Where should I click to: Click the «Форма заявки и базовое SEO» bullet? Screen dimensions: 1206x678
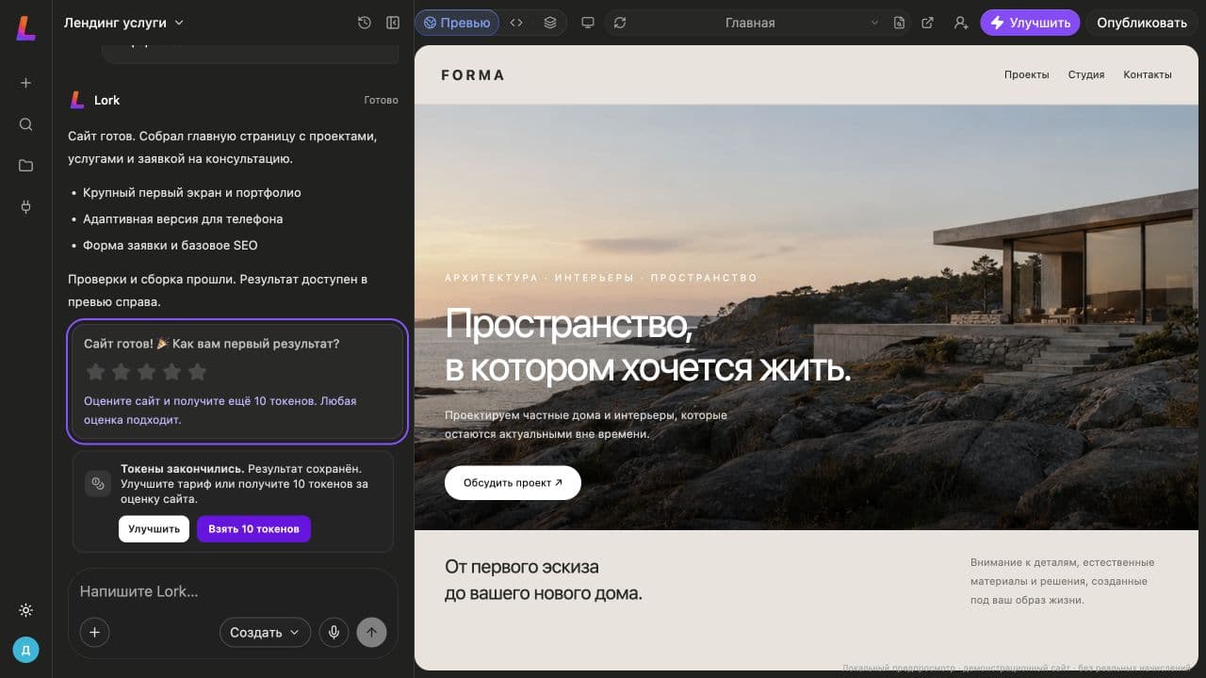click(170, 245)
